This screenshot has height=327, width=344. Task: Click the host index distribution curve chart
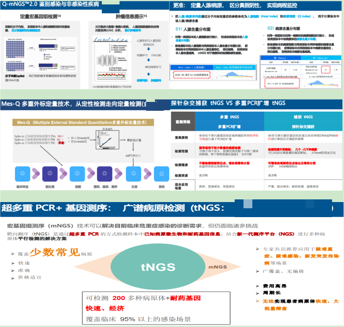tap(234, 75)
